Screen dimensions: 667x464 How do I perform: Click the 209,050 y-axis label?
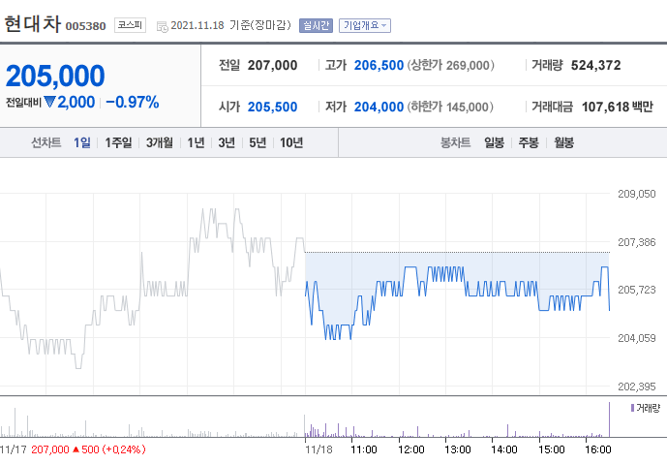coord(637,194)
